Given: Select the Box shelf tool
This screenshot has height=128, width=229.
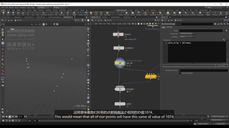Looking at the screenshot, I should pos(3,14).
